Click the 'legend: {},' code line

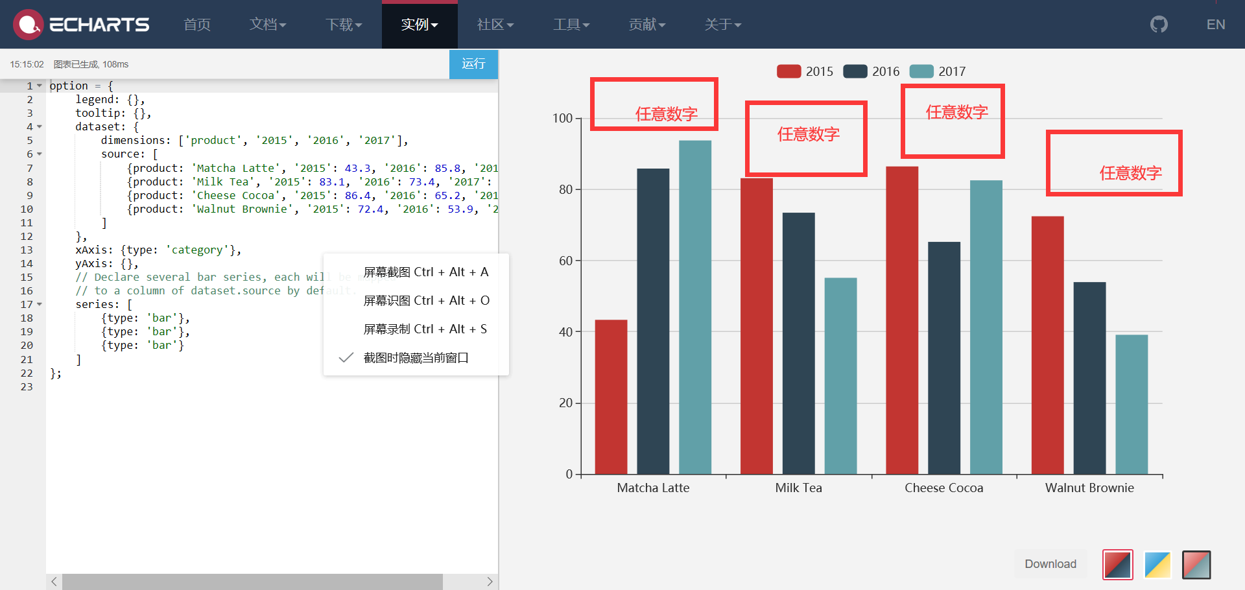(110, 100)
